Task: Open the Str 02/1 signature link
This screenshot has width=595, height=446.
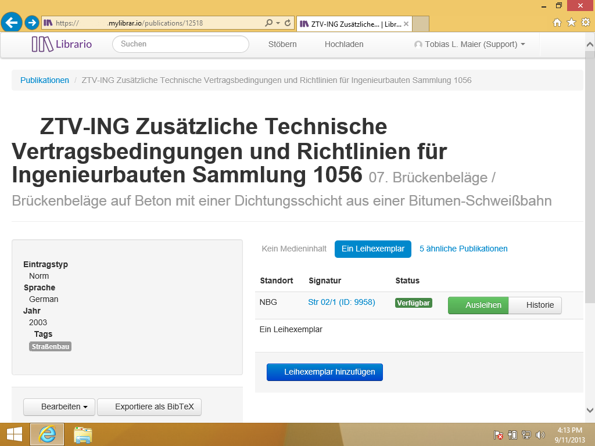Action: (341, 302)
